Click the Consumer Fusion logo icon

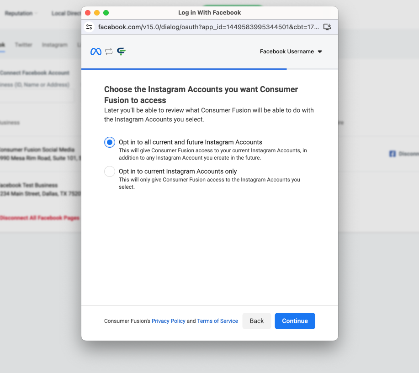[122, 51]
